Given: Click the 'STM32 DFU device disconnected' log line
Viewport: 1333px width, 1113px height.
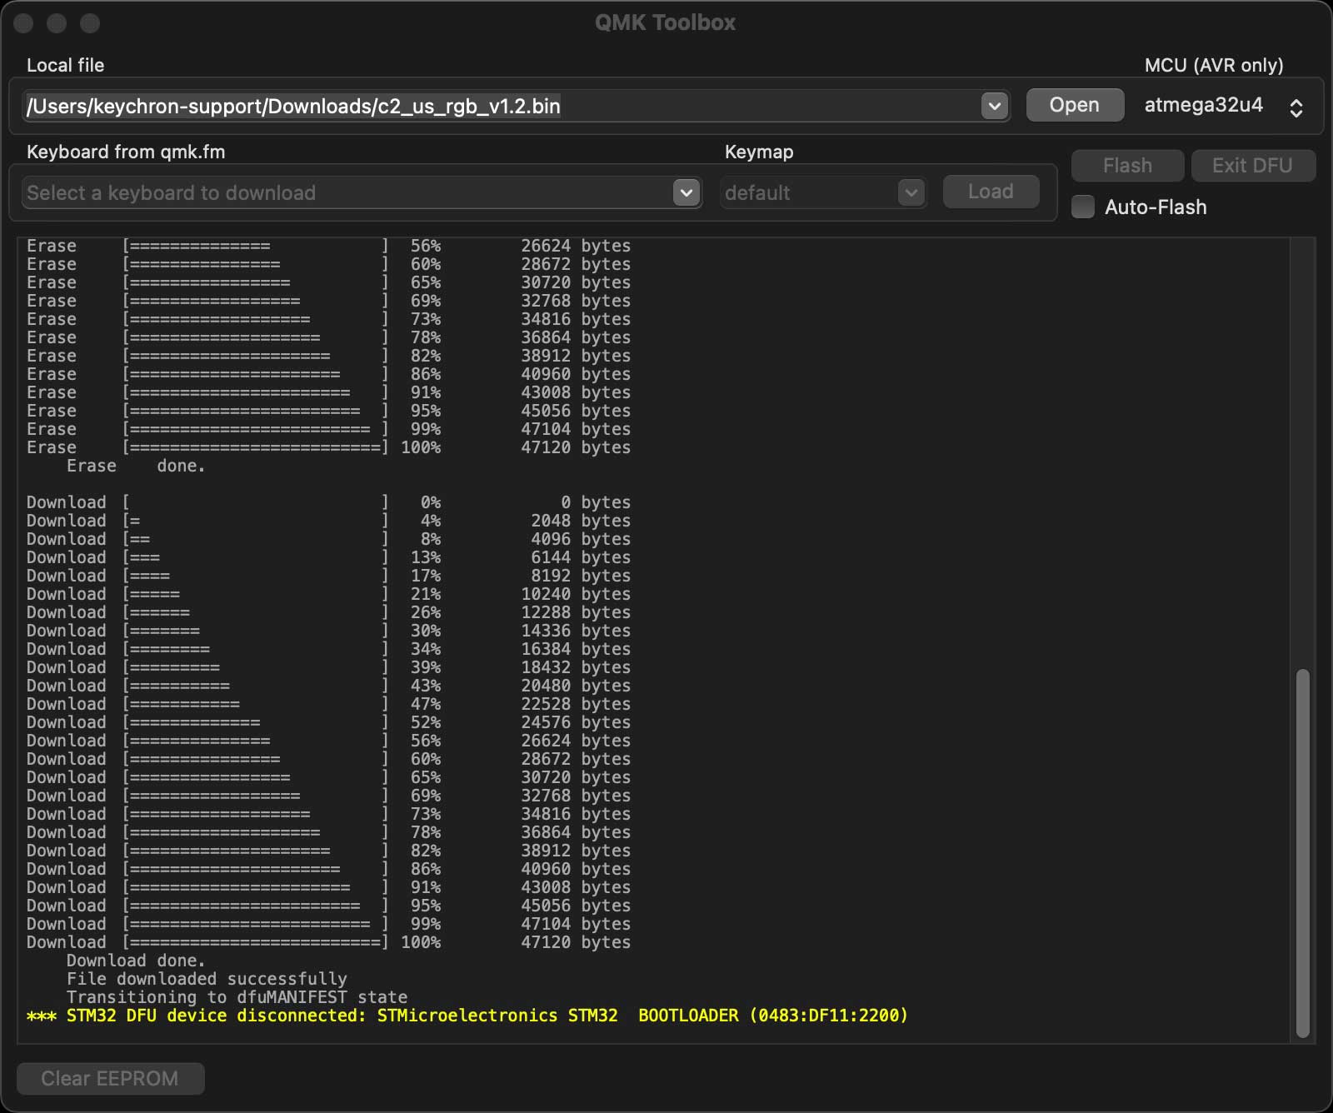Looking at the screenshot, I should tap(467, 1016).
